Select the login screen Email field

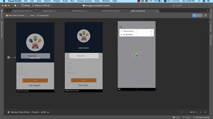tap(35, 68)
